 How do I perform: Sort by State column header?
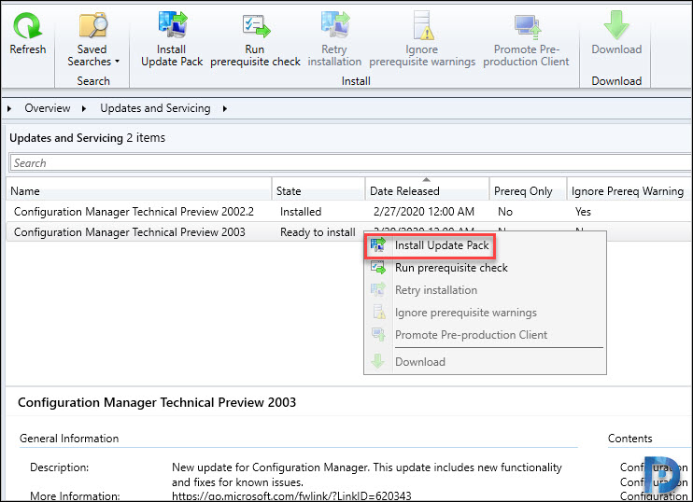pos(318,190)
